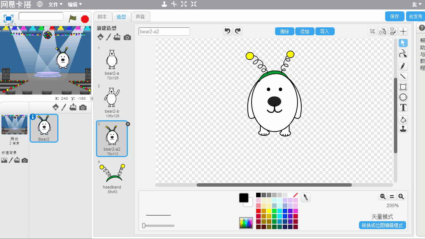The image size is (425, 239).
Task: Click the 去发布 button
Action: (416, 16)
